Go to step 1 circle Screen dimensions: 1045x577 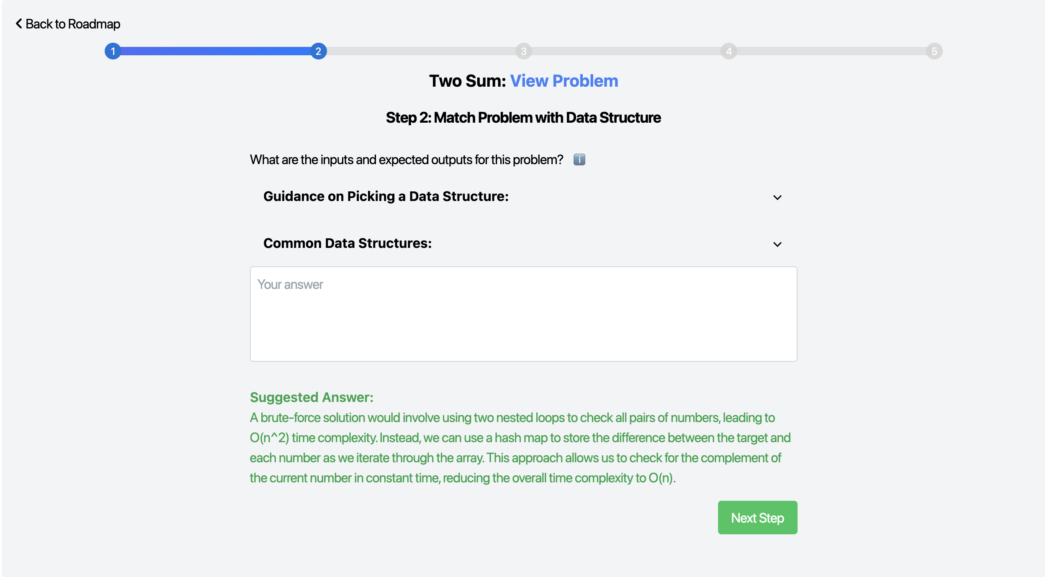[113, 51]
